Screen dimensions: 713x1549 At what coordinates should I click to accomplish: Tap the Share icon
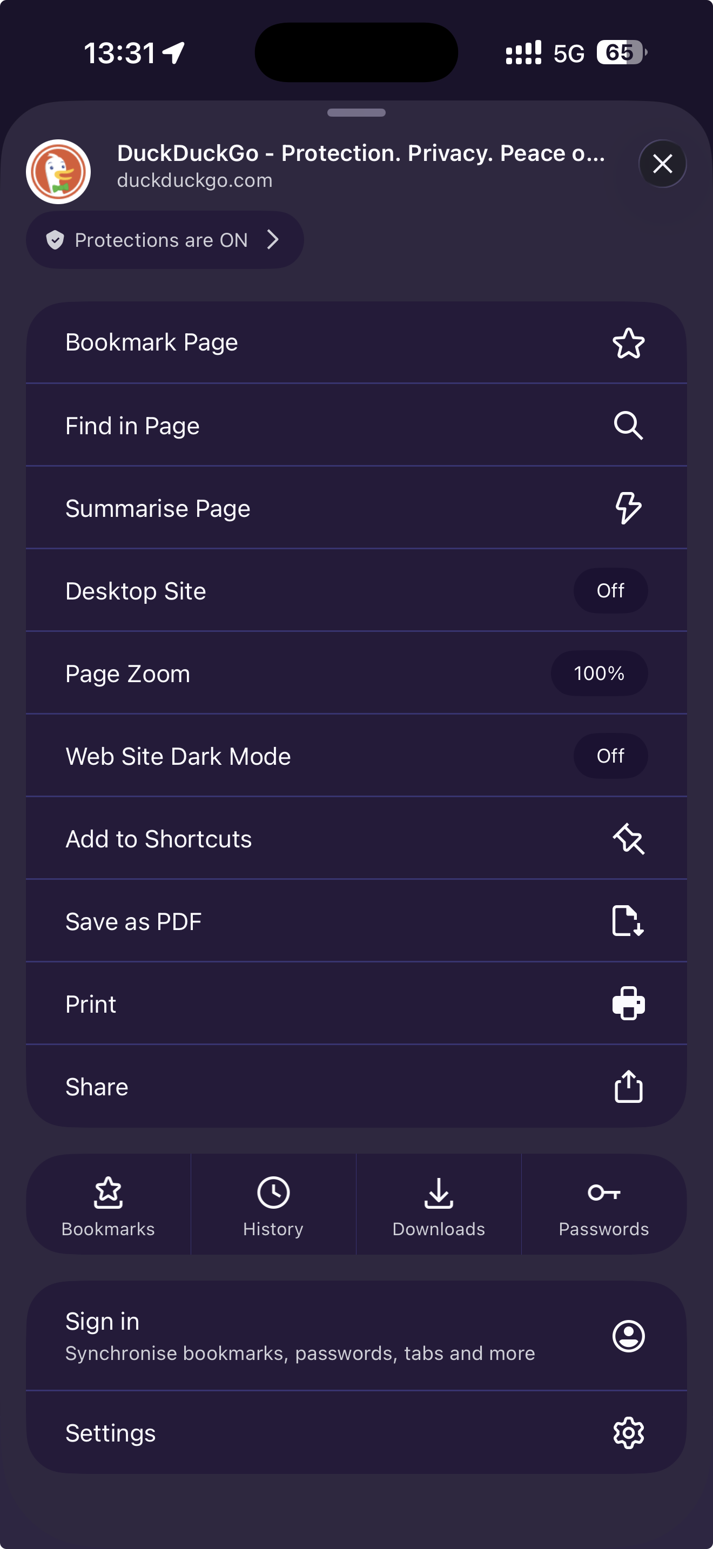pyautogui.click(x=628, y=1087)
